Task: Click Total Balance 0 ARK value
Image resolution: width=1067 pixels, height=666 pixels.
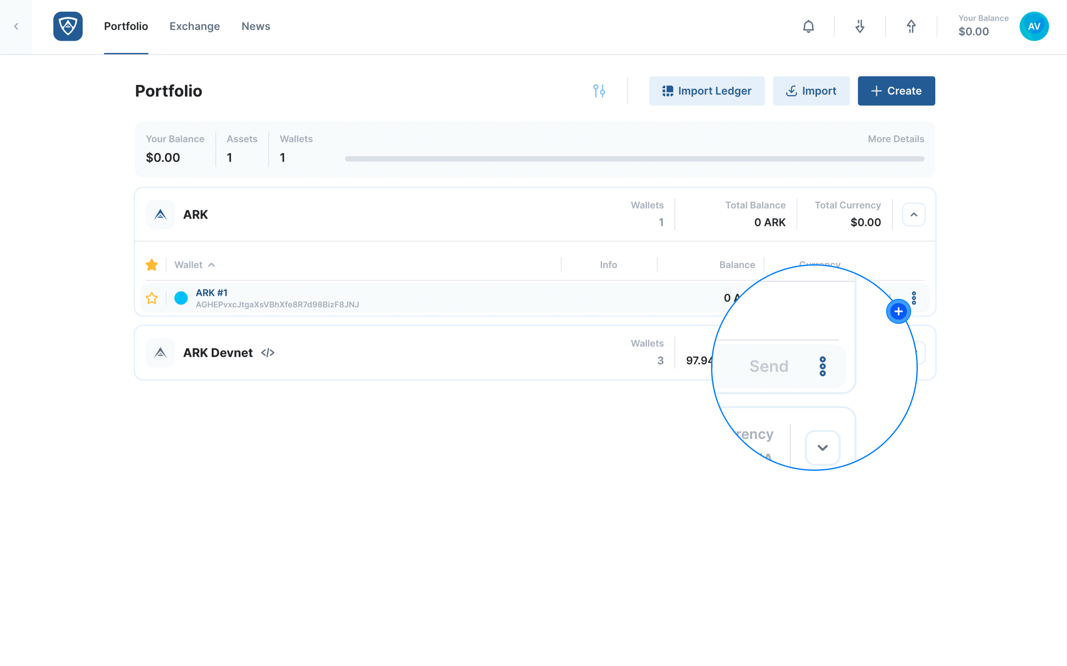Action: click(770, 222)
